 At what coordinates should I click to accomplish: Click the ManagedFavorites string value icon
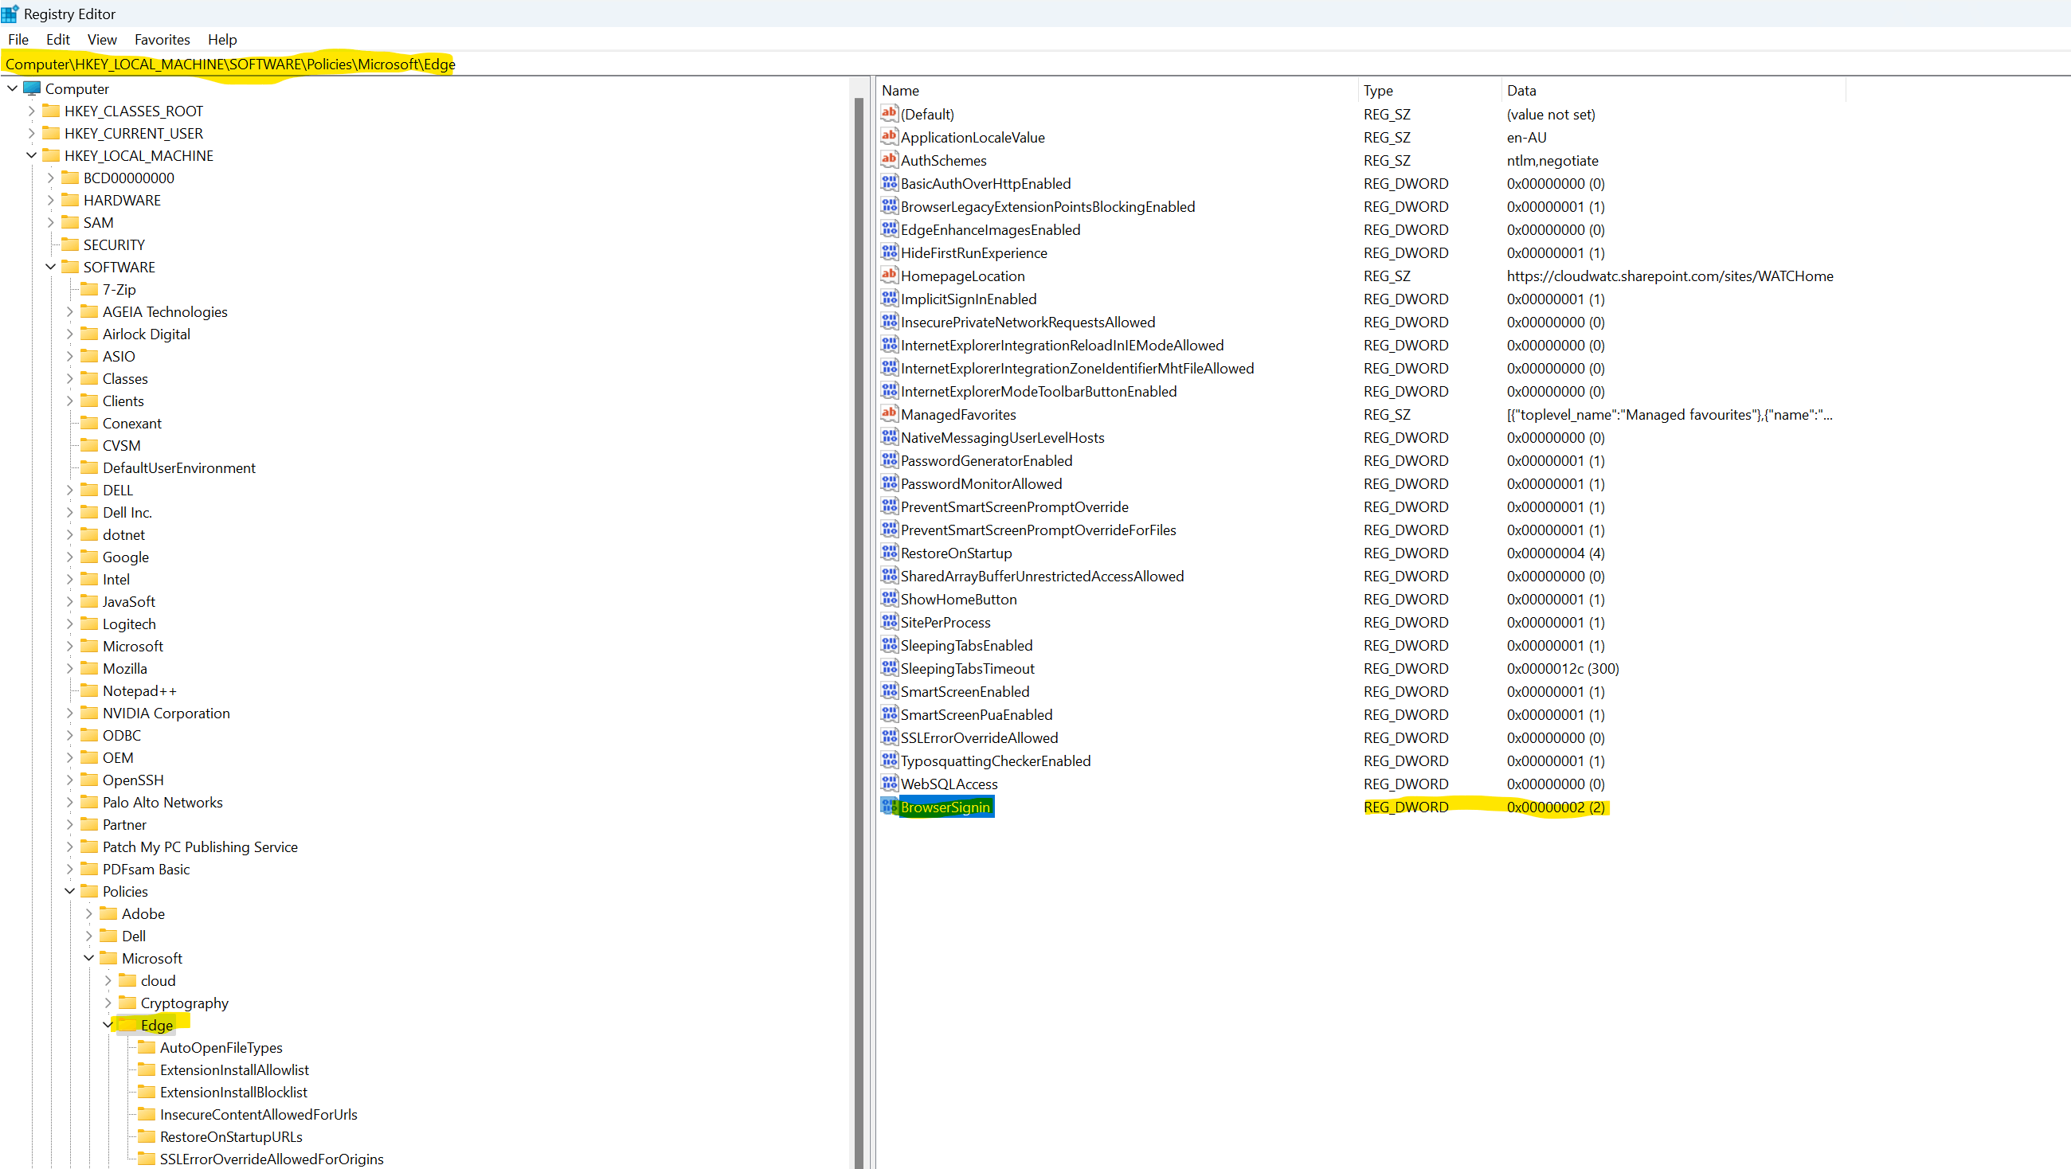(x=888, y=413)
